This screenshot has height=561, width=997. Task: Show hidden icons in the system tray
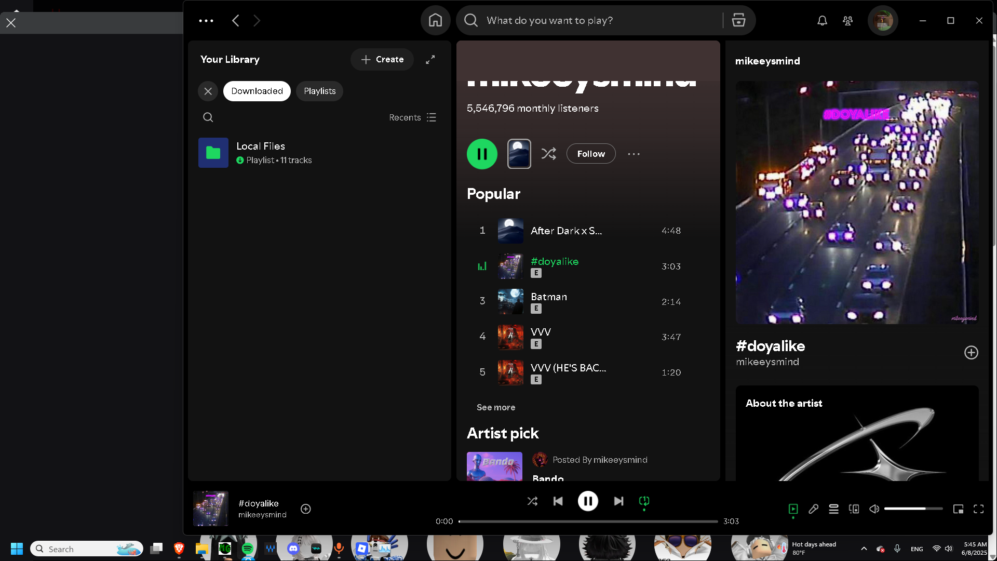[864, 549]
